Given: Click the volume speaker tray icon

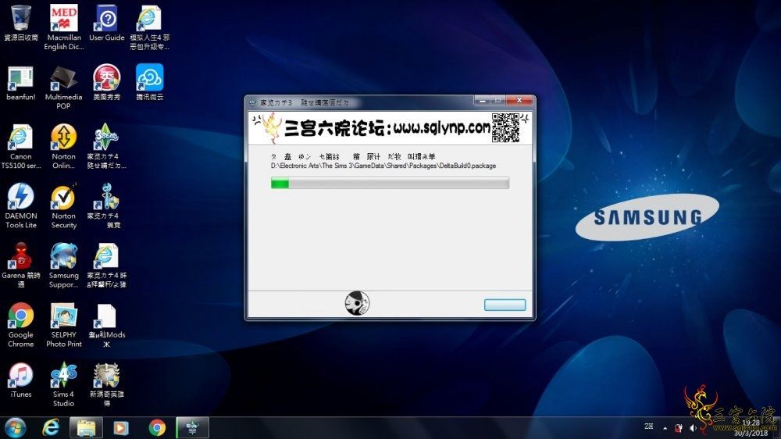Looking at the screenshot, I should pos(693,428).
